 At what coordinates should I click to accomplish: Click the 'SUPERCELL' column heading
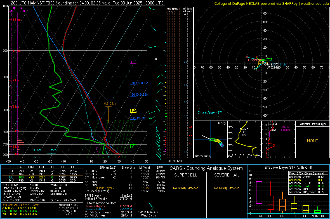pyautogui.click(x=186, y=175)
